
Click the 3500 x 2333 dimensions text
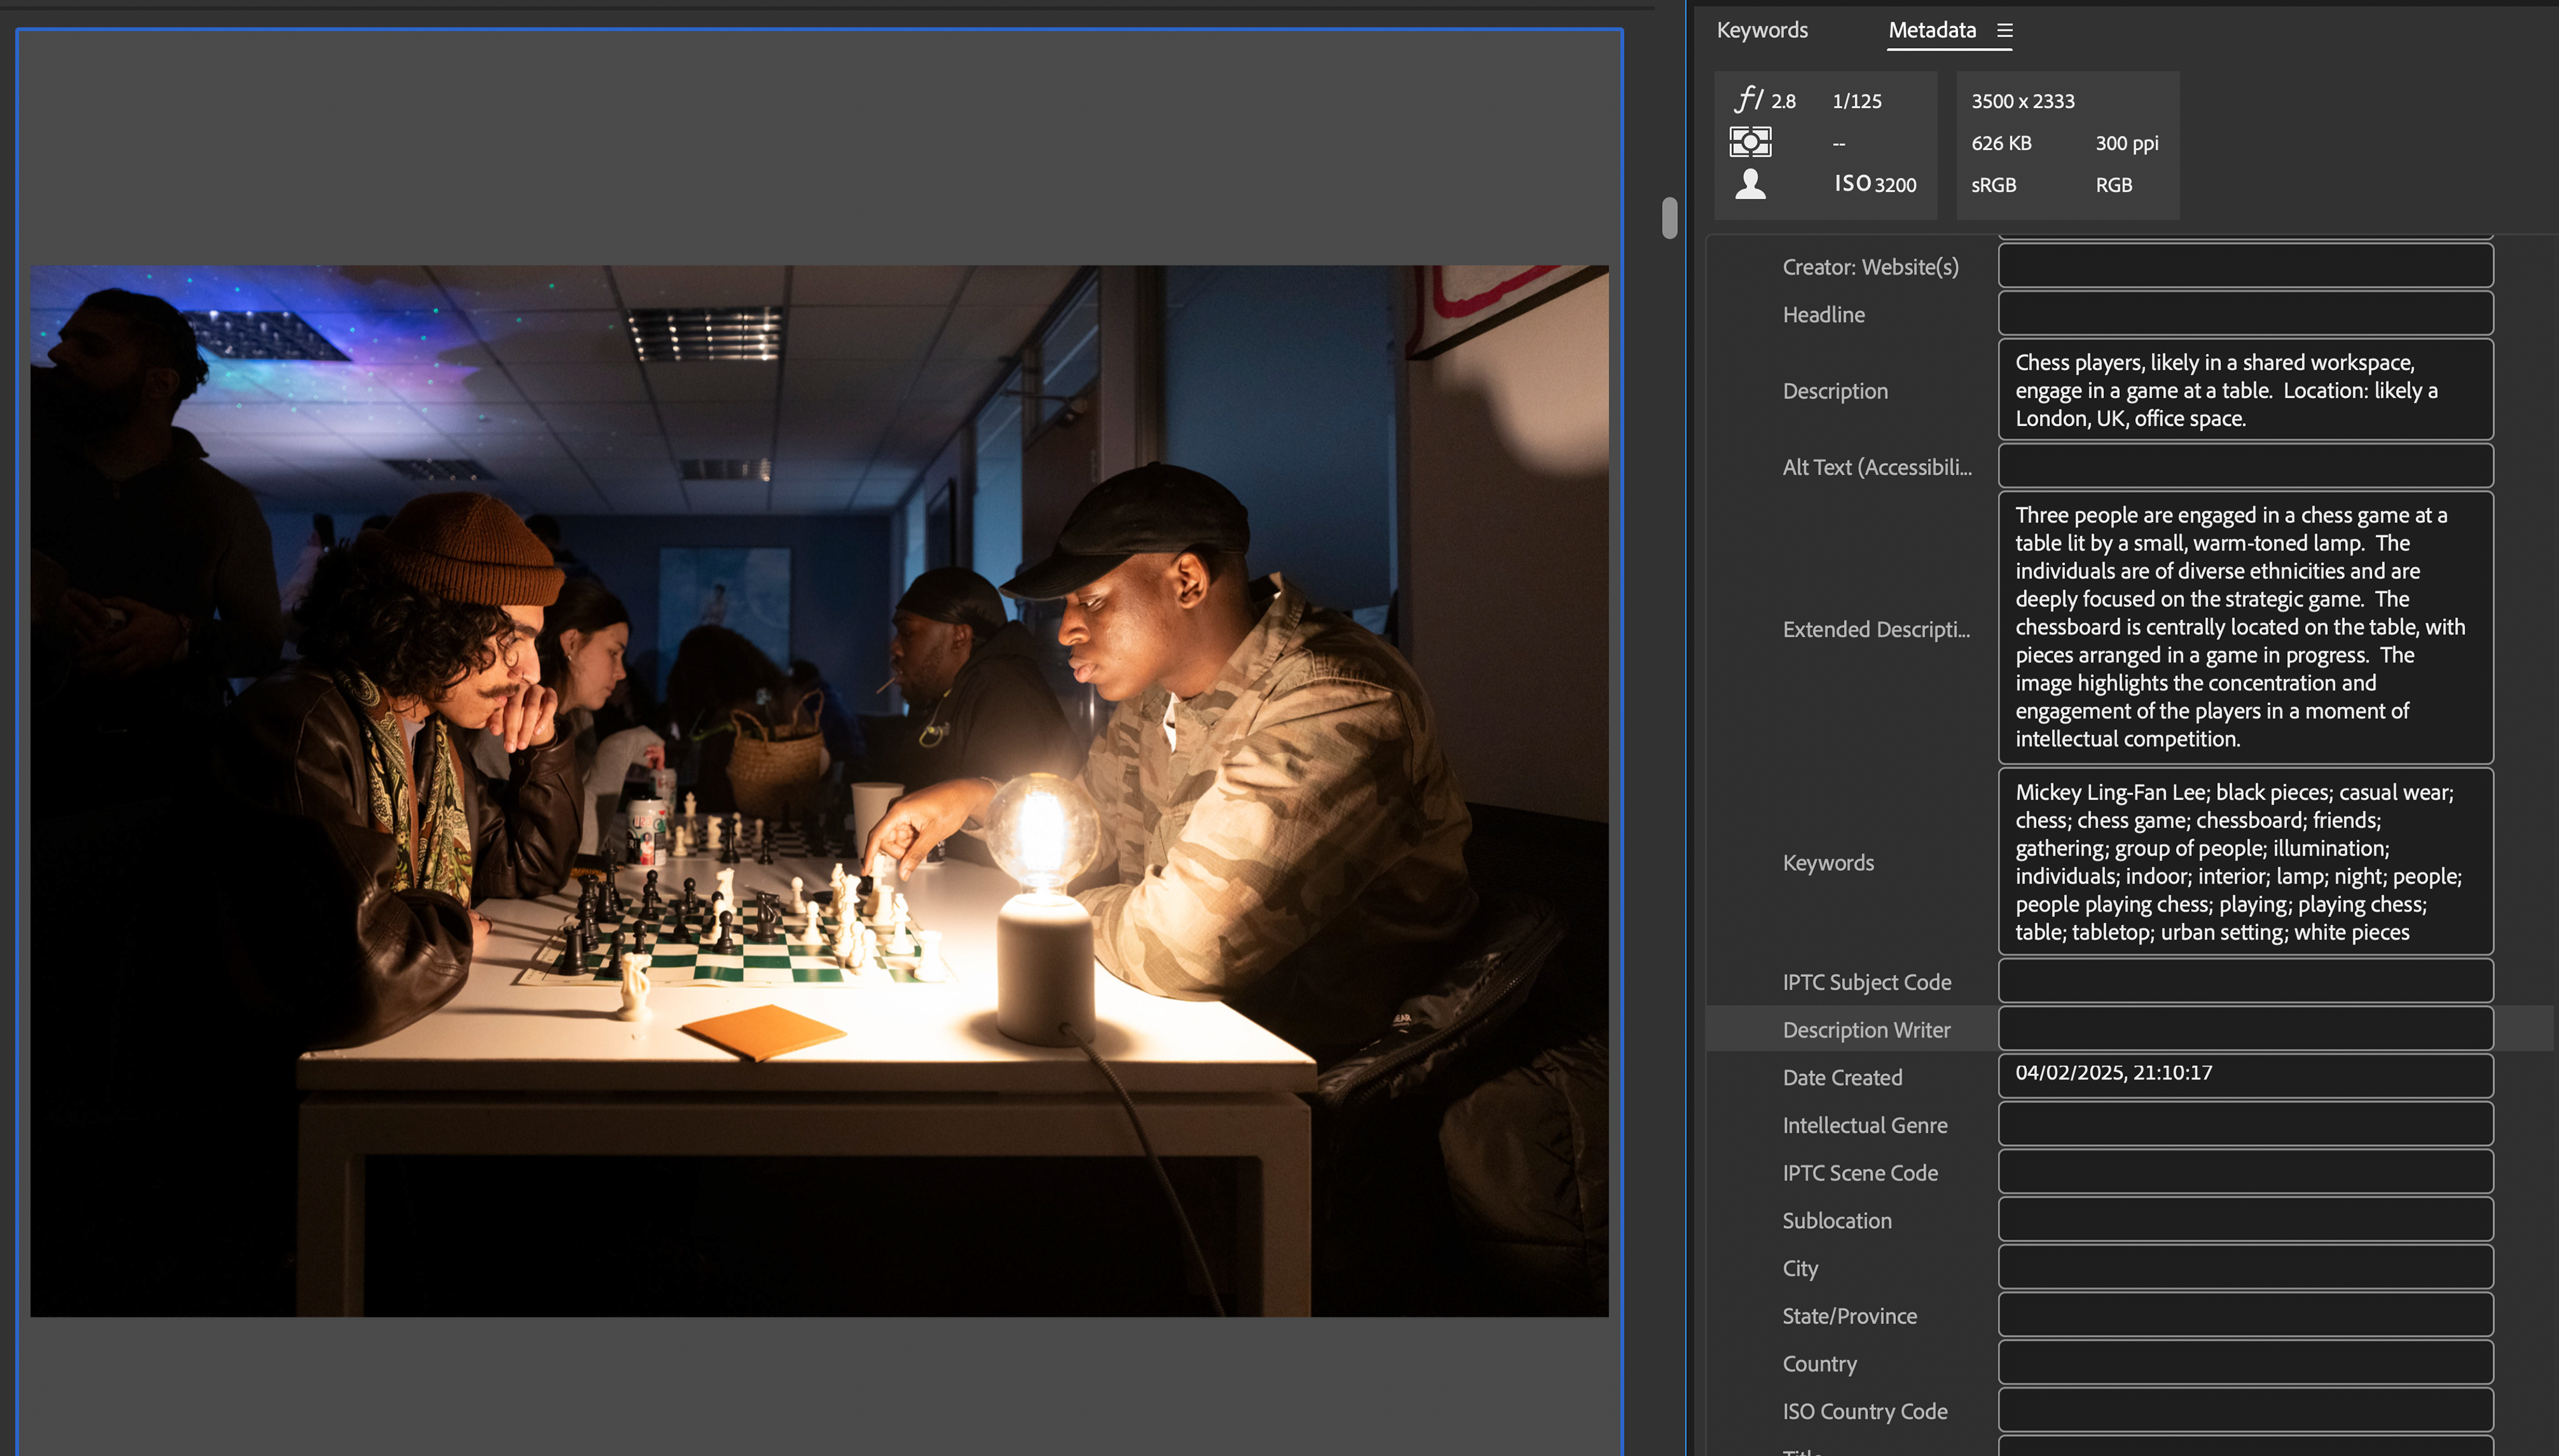click(2022, 101)
